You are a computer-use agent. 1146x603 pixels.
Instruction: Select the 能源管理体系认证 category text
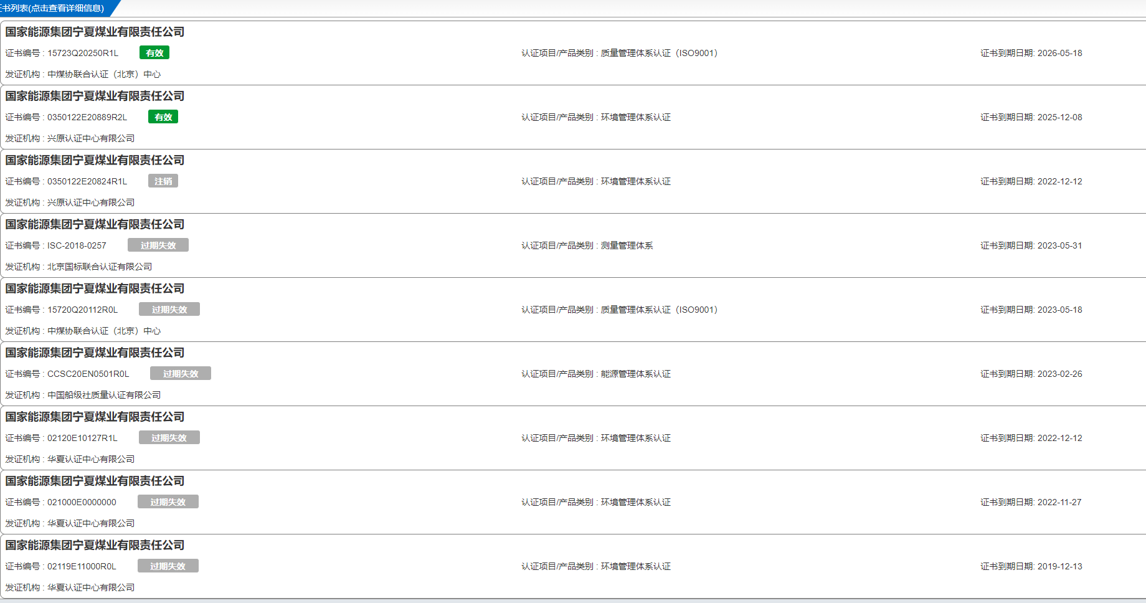(635, 374)
